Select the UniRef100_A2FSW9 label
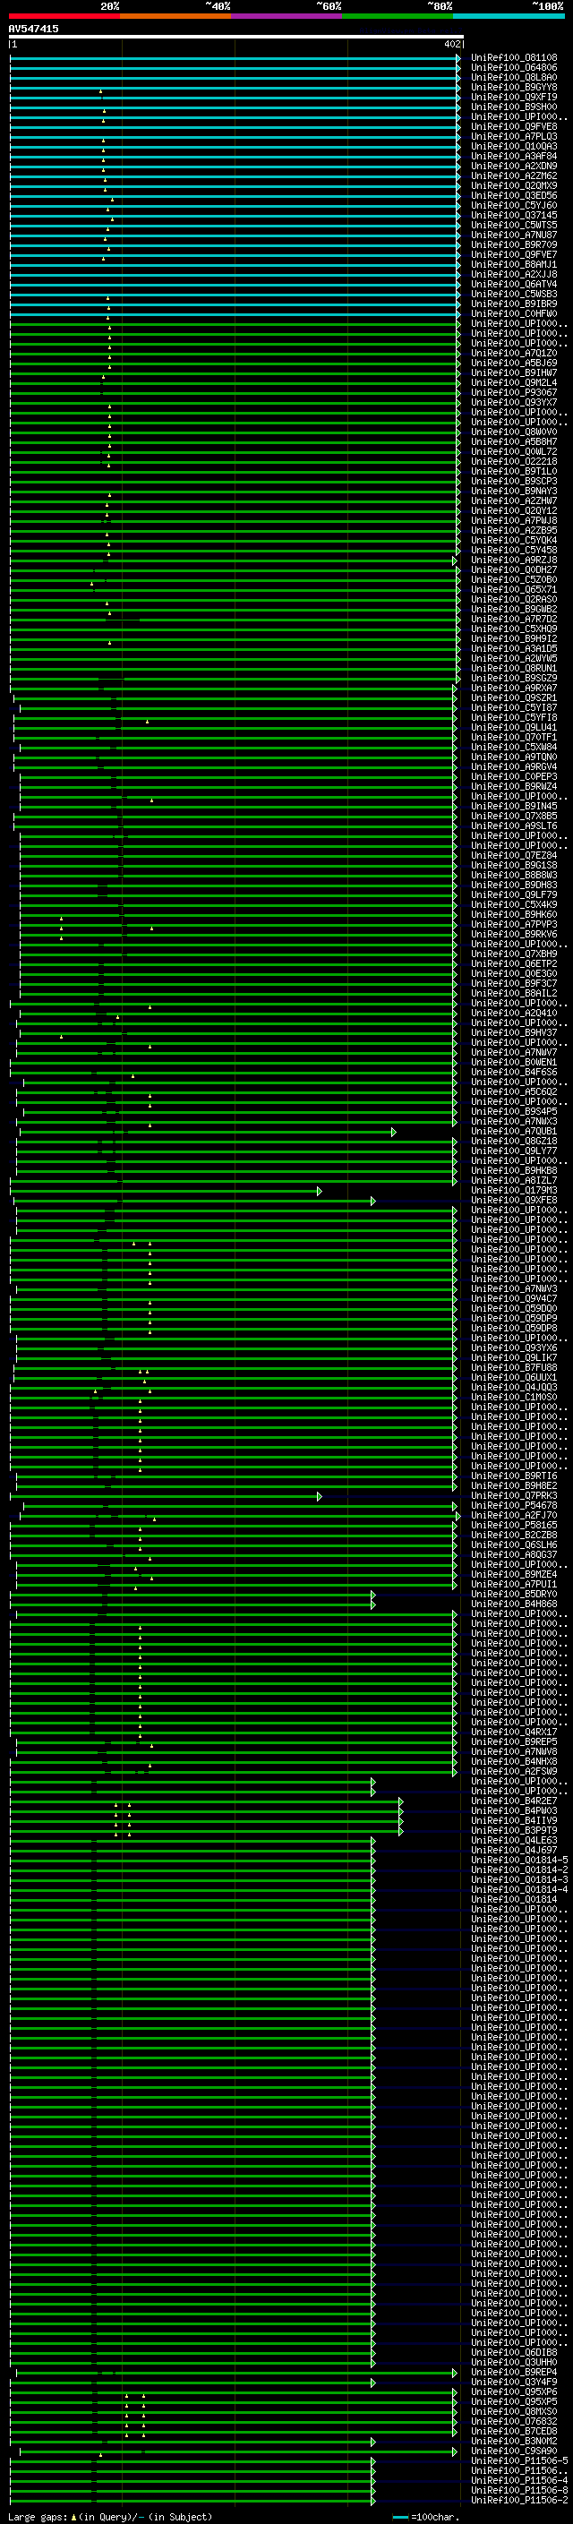Screen dimensions: 573x2524 click(514, 1770)
